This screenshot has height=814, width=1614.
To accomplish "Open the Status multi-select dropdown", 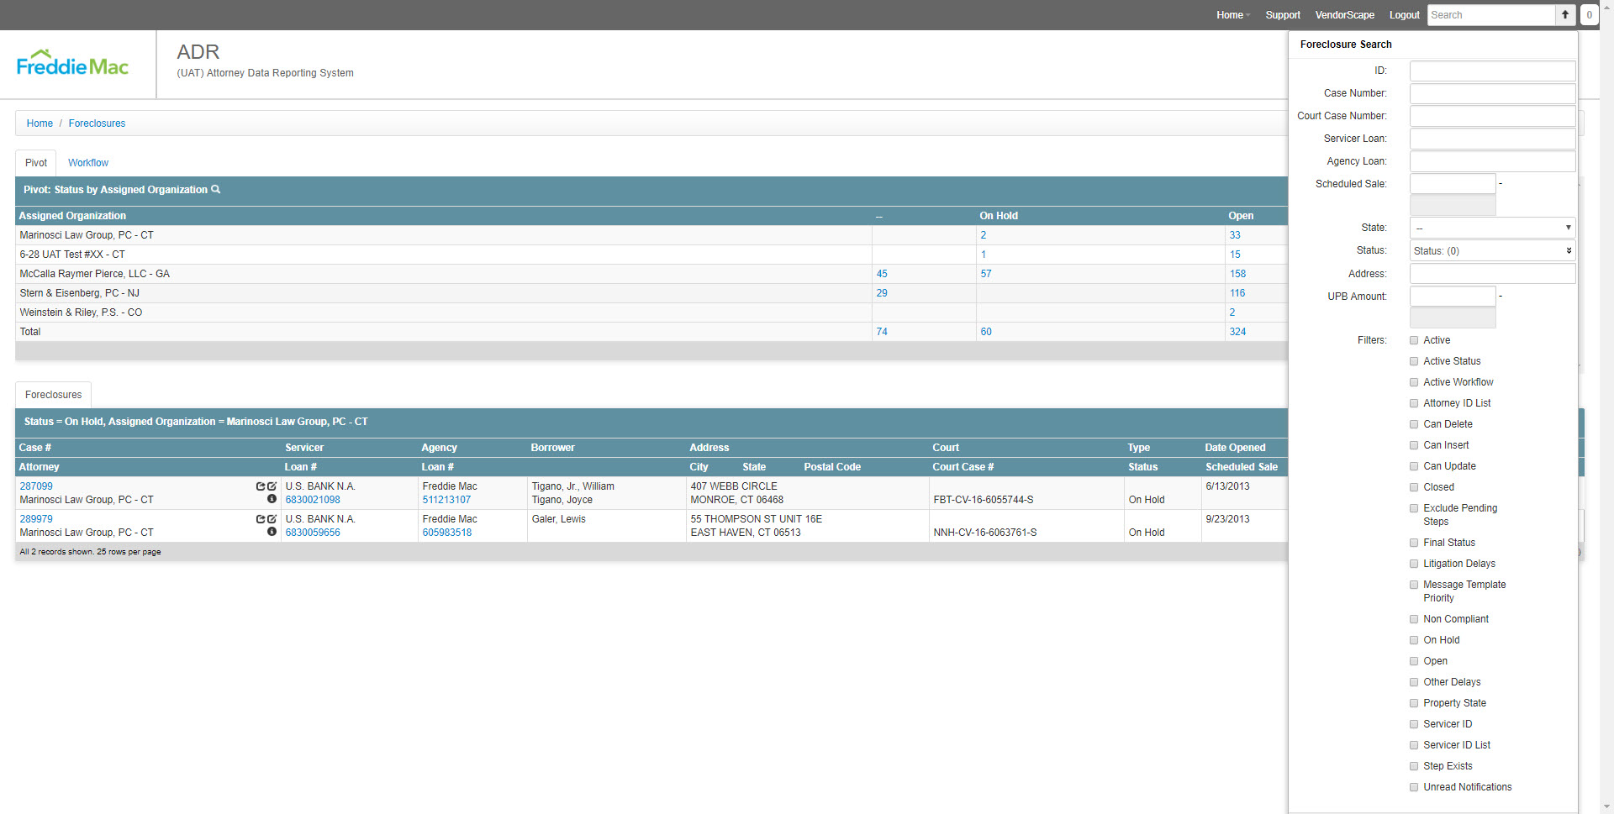I will point(1492,250).
